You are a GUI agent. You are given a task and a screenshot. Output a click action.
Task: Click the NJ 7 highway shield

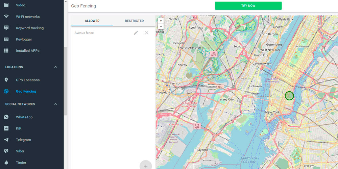tap(220, 87)
